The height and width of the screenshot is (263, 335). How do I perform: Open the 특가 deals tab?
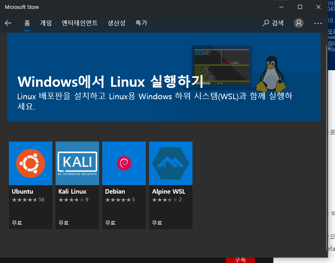[x=141, y=23]
